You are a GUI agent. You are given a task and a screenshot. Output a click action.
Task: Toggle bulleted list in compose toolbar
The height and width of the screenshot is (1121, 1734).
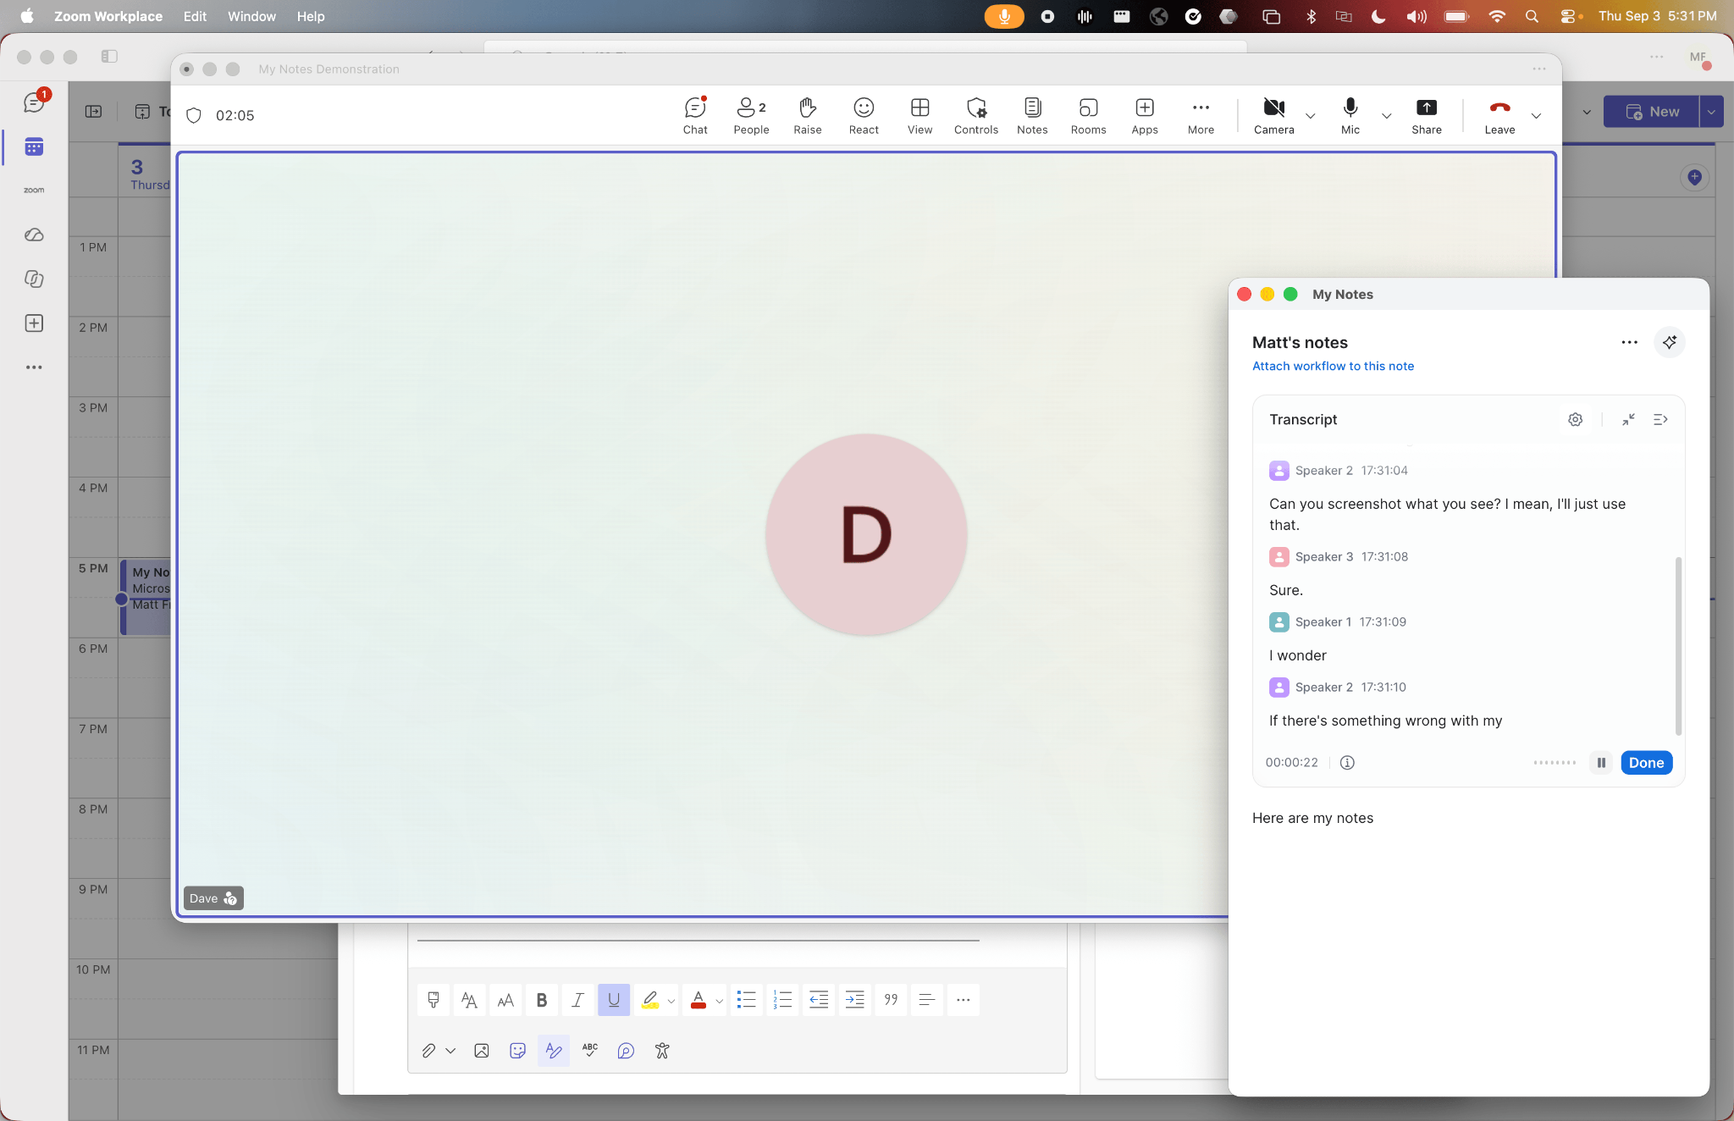[746, 1000]
